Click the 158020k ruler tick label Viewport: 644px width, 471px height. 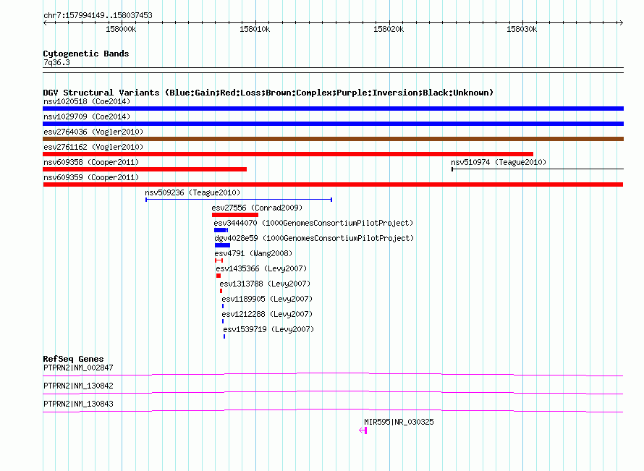pos(389,29)
